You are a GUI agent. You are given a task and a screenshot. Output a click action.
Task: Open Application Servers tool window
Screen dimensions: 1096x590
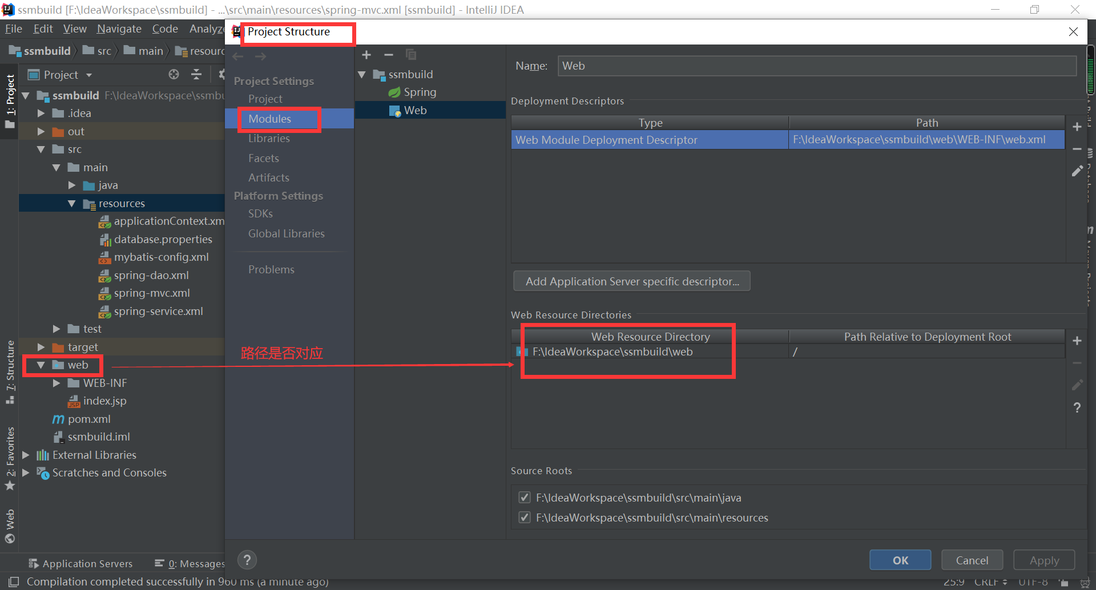point(80,563)
